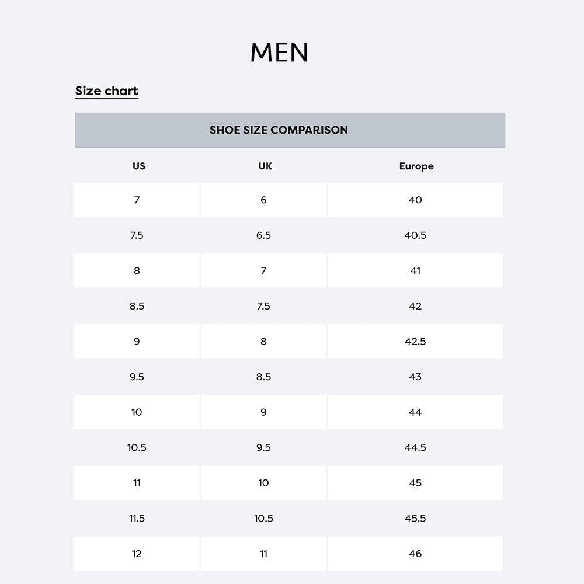Click the US column header
584x584 pixels.
[x=139, y=166]
